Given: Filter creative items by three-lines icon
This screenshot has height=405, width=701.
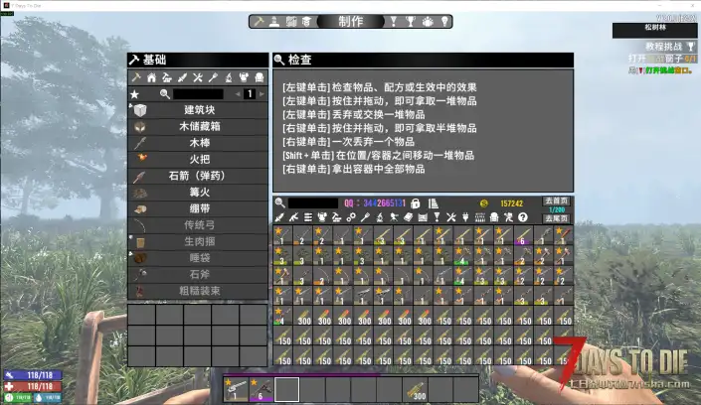Looking at the screenshot, I should pos(308,217).
